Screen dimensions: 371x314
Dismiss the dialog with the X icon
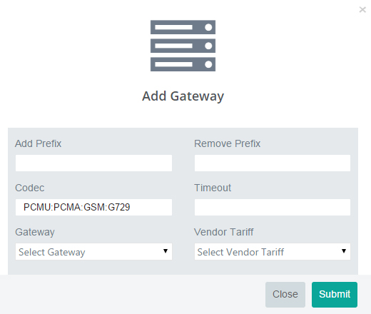362,9
